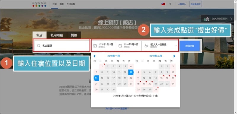Select February 3 in the calendar
The width and height of the screenshot is (237, 114).
[173, 66]
